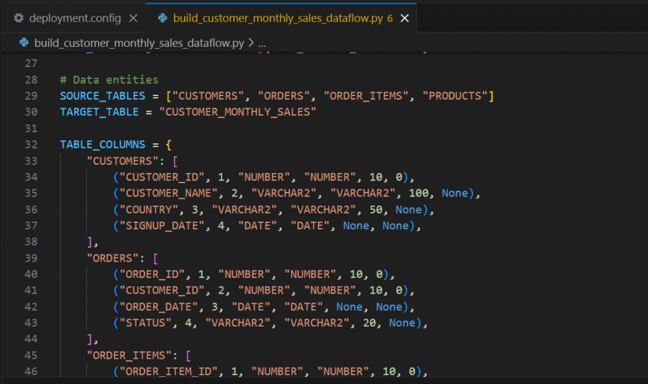The image size is (648, 384).
Task: Expand the breadcrumb ellipsis symbol list
Action: pyautogui.click(x=262, y=43)
